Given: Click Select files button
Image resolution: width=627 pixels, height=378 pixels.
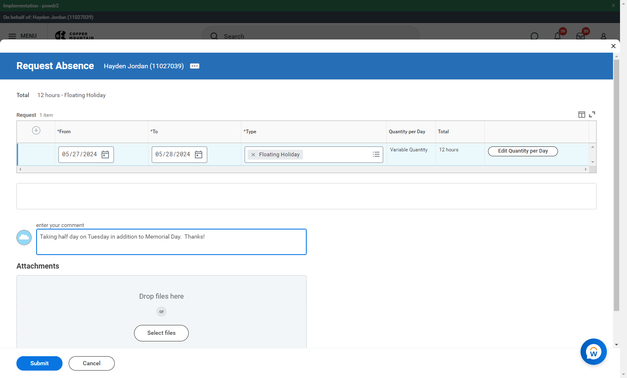Looking at the screenshot, I should [x=162, y=333].
